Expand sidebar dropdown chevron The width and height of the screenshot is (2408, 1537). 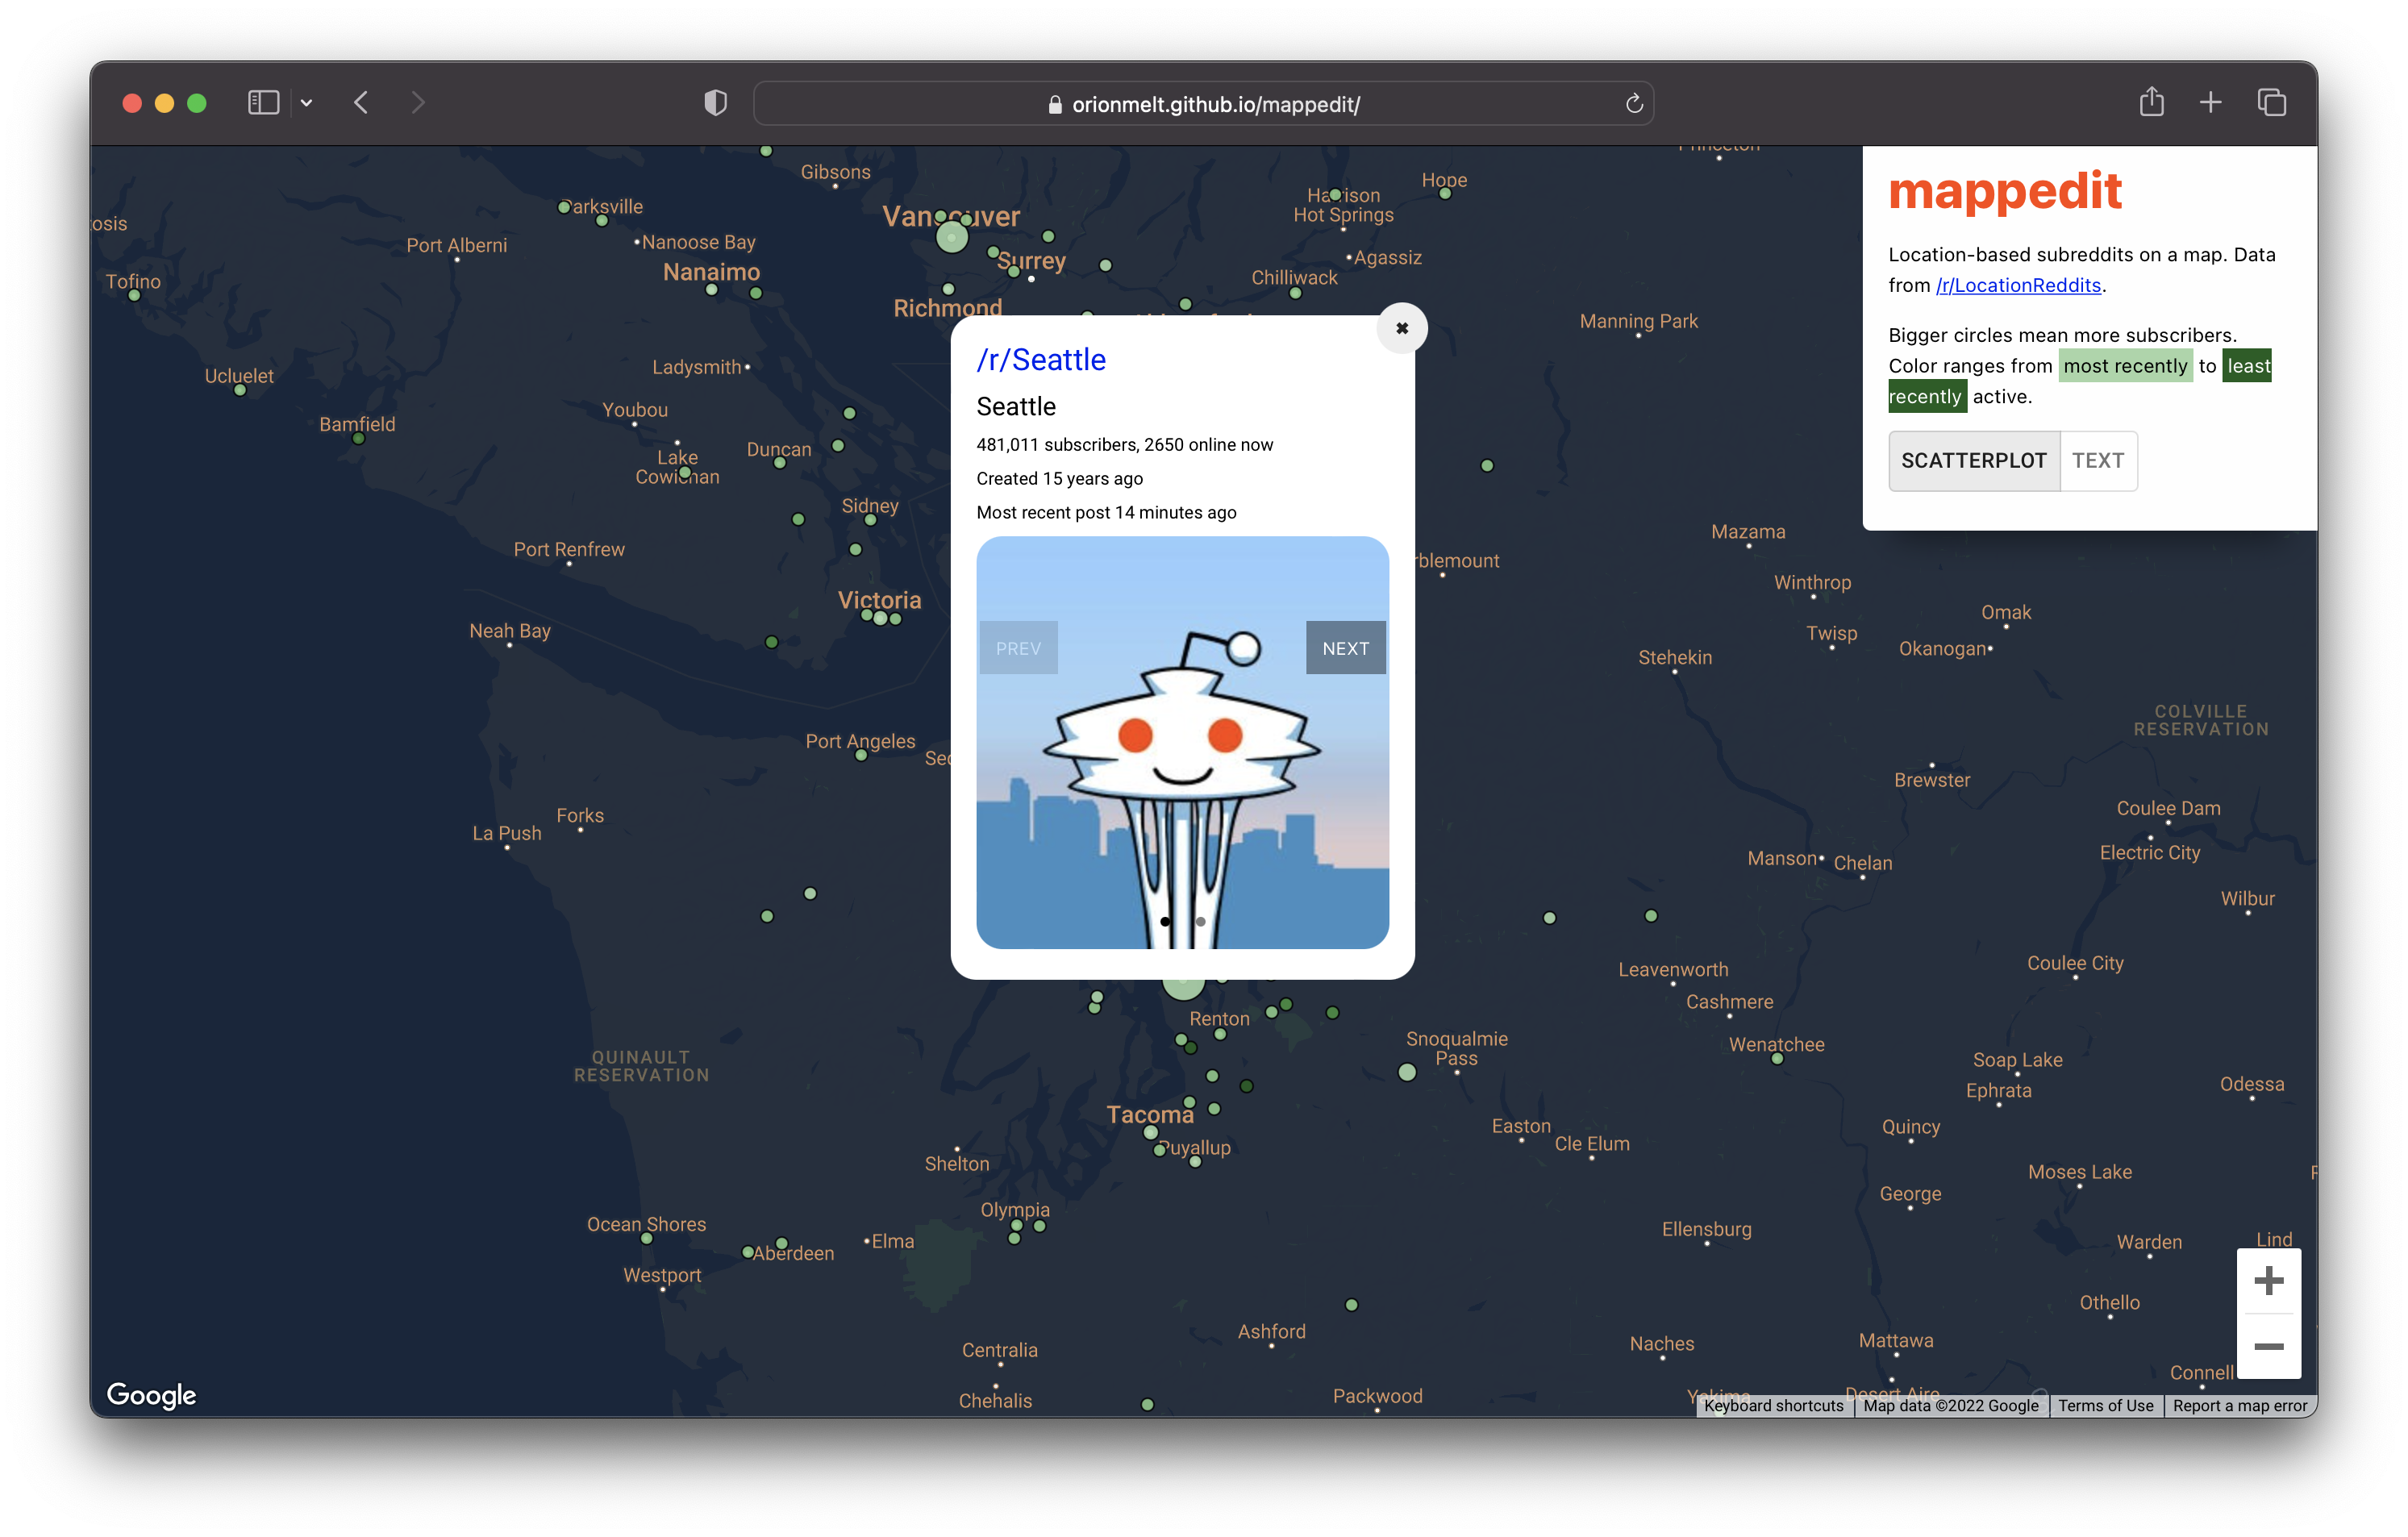306,102
